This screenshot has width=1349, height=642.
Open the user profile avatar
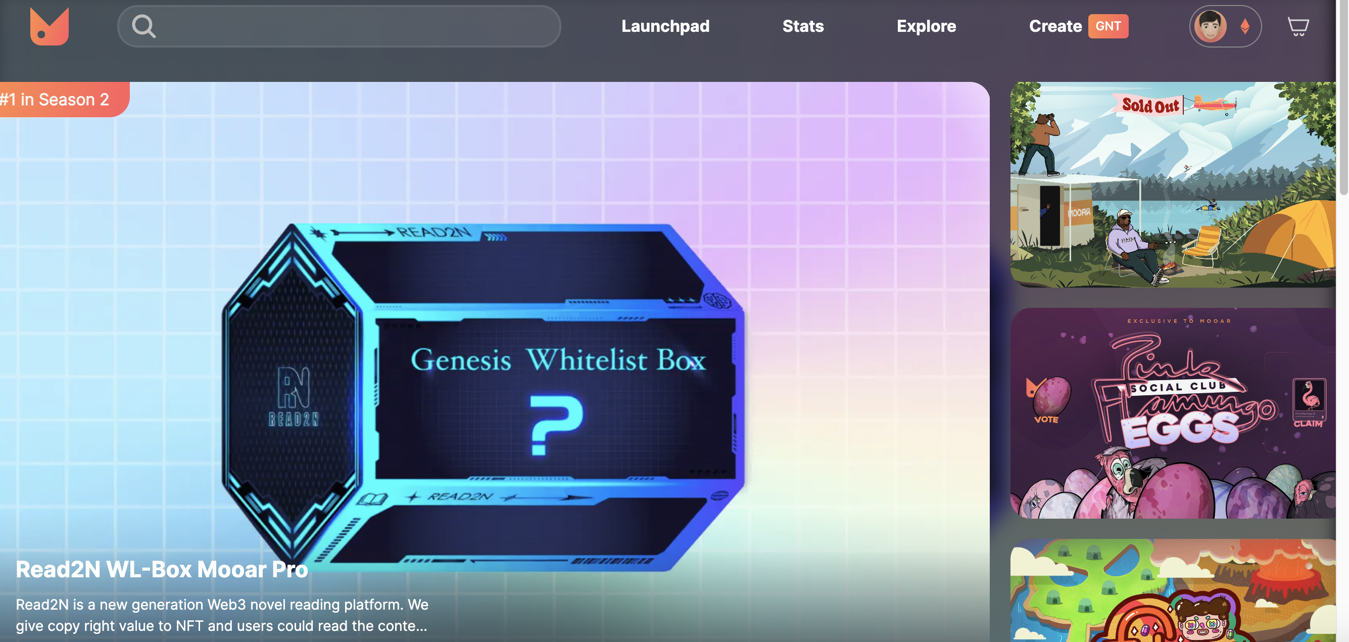click(1210, 26)
